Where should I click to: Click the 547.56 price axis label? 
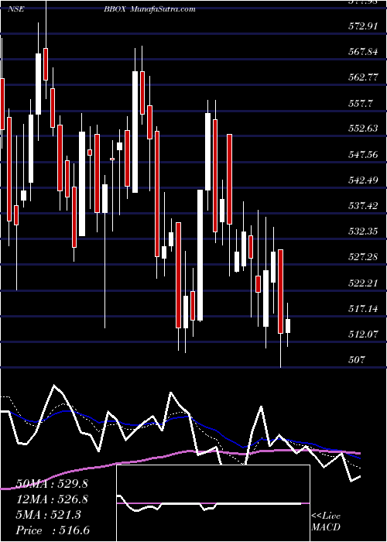click(x=363, y=155)
